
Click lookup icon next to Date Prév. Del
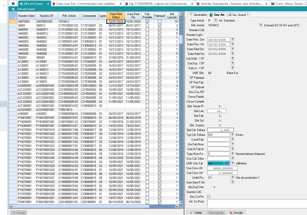pos(233,40)
